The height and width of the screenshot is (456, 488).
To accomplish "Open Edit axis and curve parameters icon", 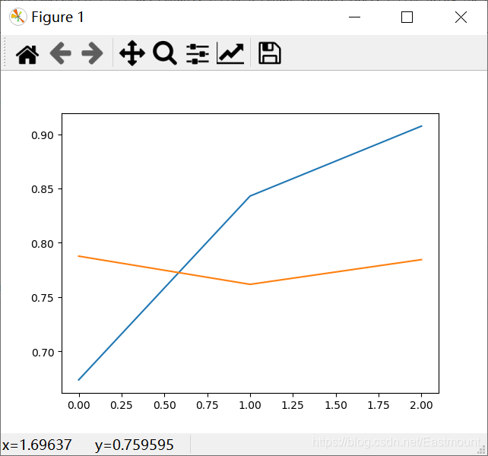I will 230,53.
